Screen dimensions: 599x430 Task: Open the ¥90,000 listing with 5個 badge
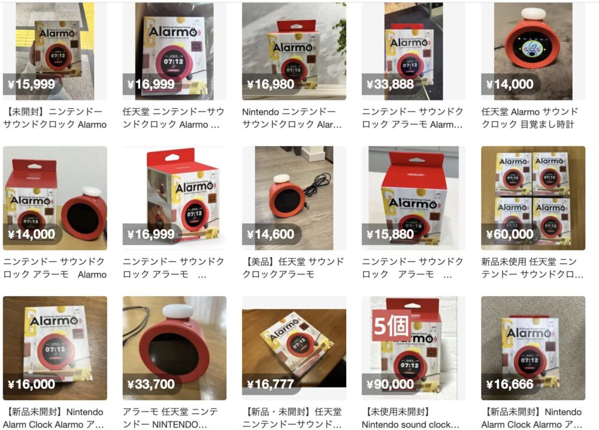pyautogui.click(x=414, y=348)
